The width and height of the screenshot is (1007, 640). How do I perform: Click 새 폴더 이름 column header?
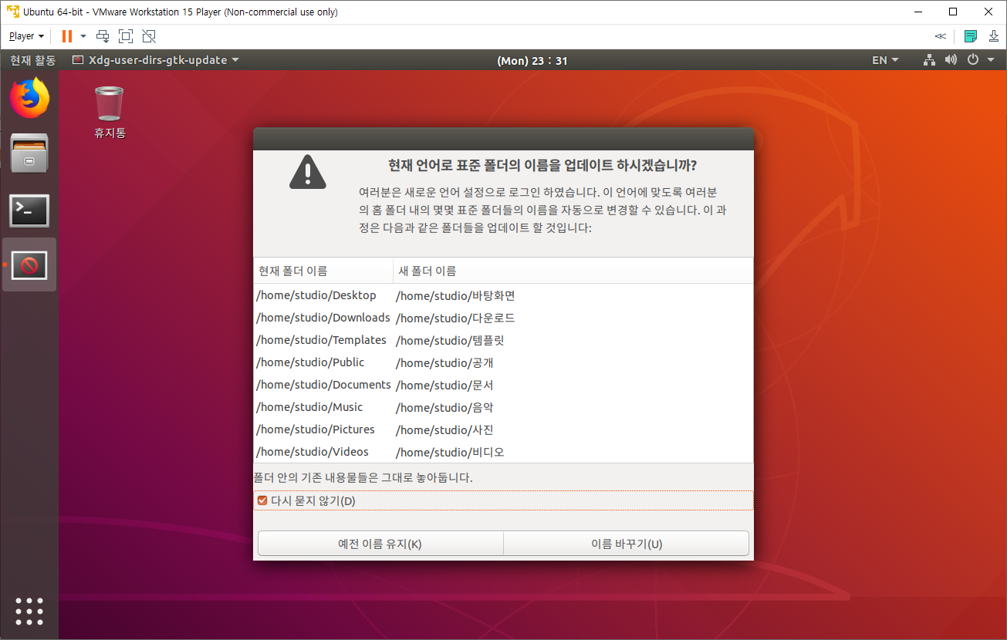click(573, 271)
